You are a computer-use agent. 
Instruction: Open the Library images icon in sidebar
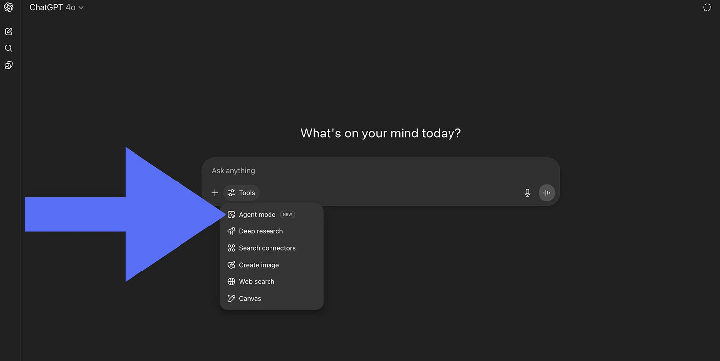click(8, 65)
